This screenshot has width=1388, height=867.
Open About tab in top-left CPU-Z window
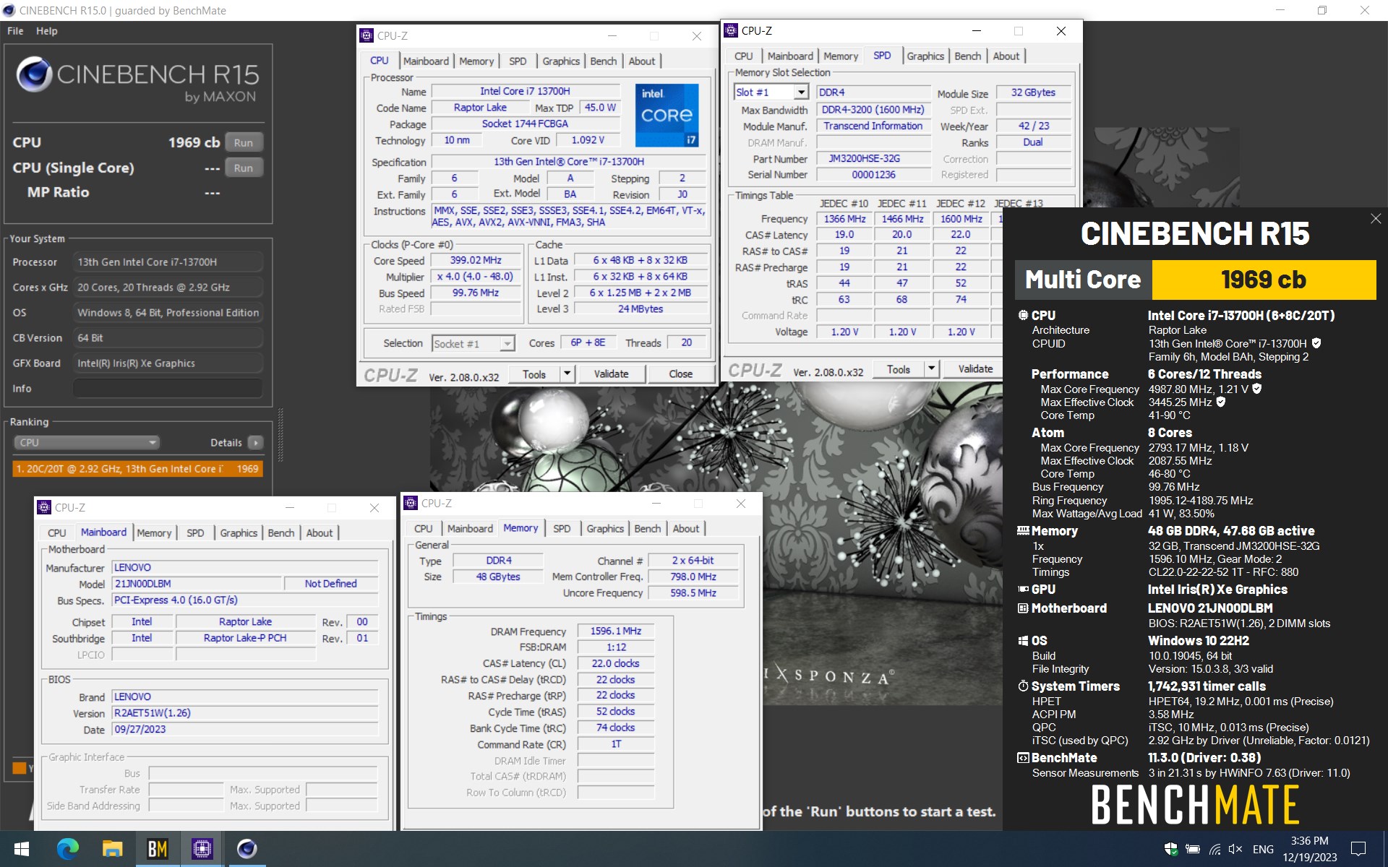point(641,61)
